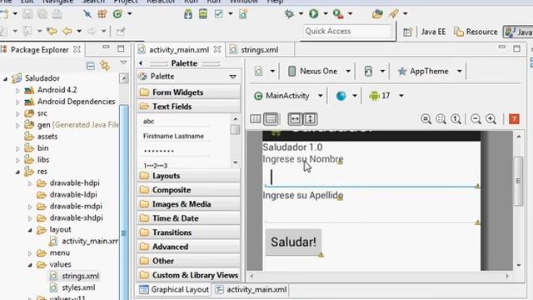Click the back navigation arrow icon
Screen dimensions: 533x300
point(67,32)
